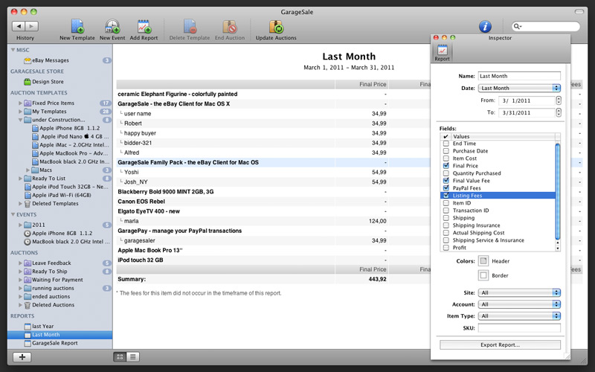Click the To date stepper
595x372 pixels.
click(559, 112)
